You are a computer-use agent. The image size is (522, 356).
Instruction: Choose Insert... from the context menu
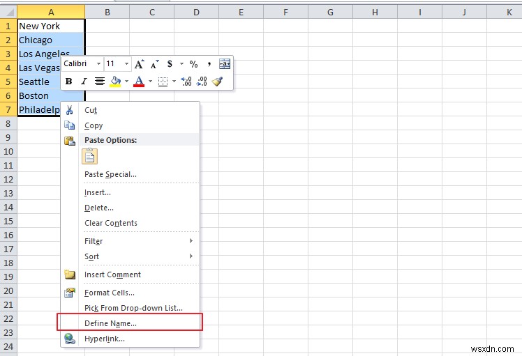coord(130,192)
